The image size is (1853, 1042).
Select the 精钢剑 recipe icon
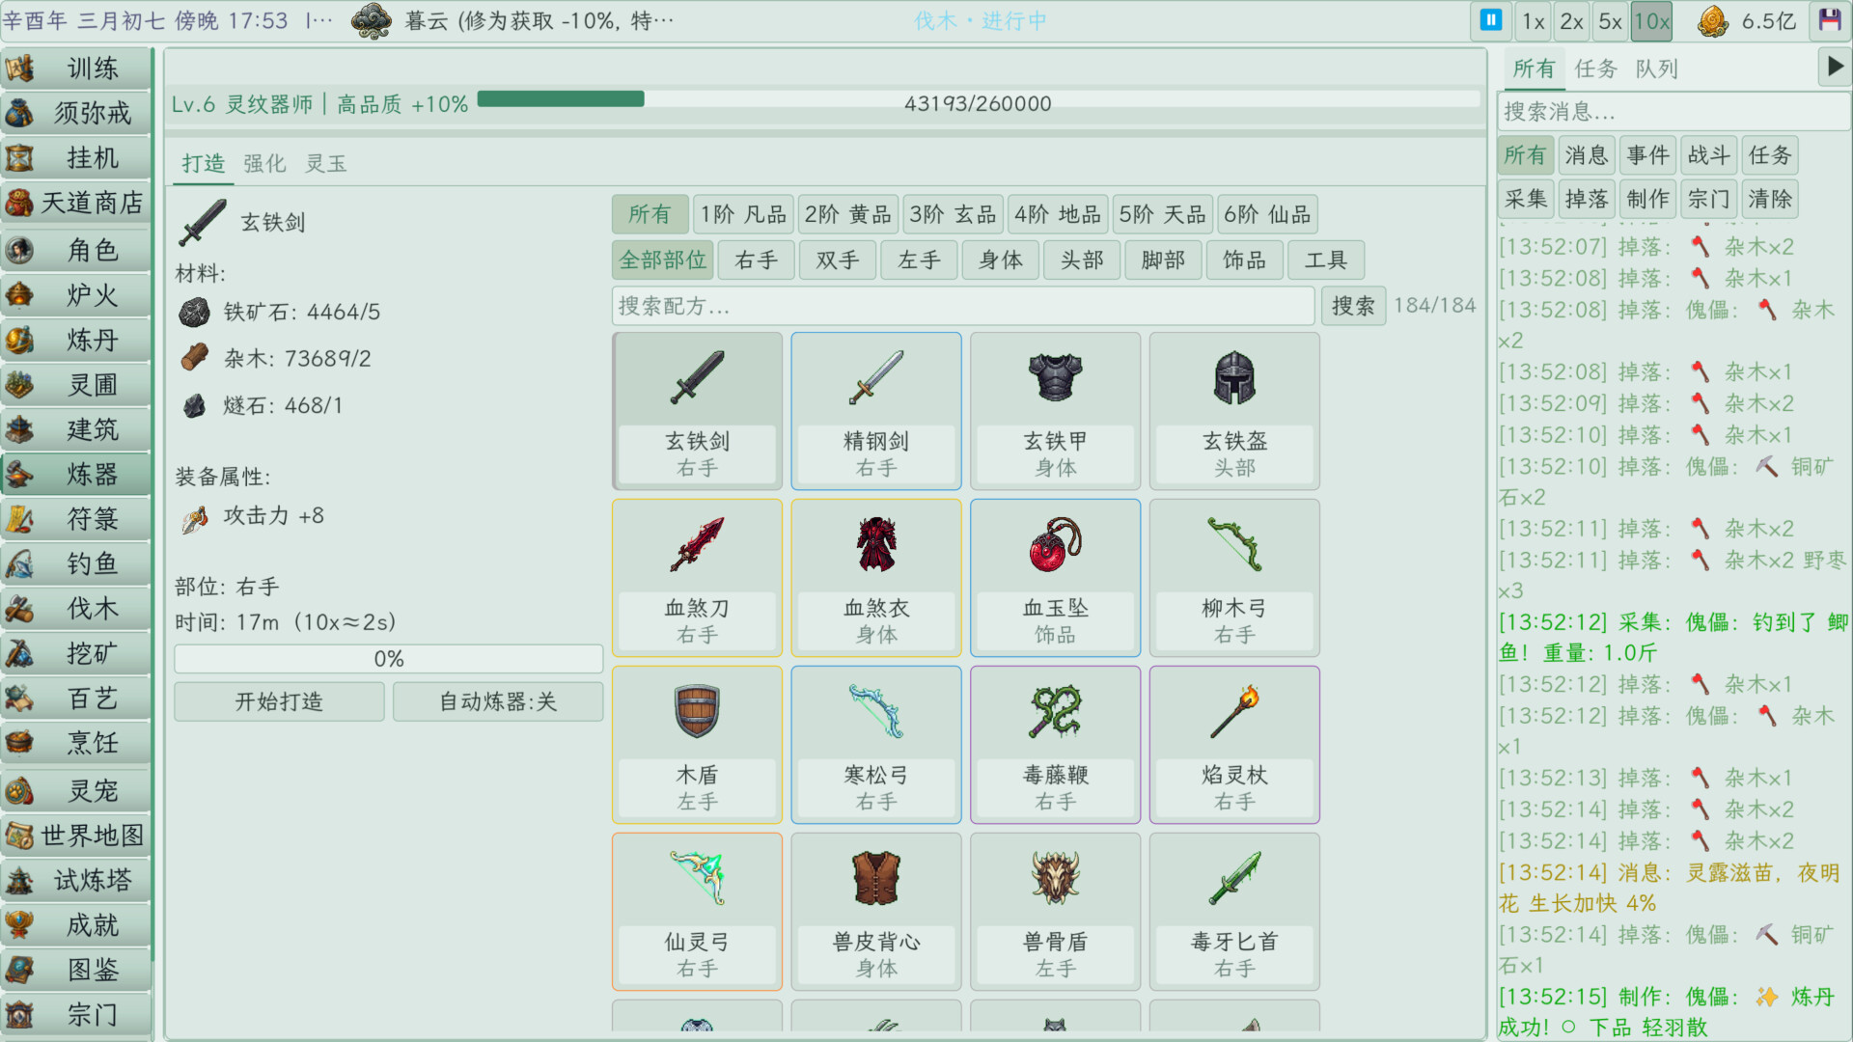tap(876, 378)
